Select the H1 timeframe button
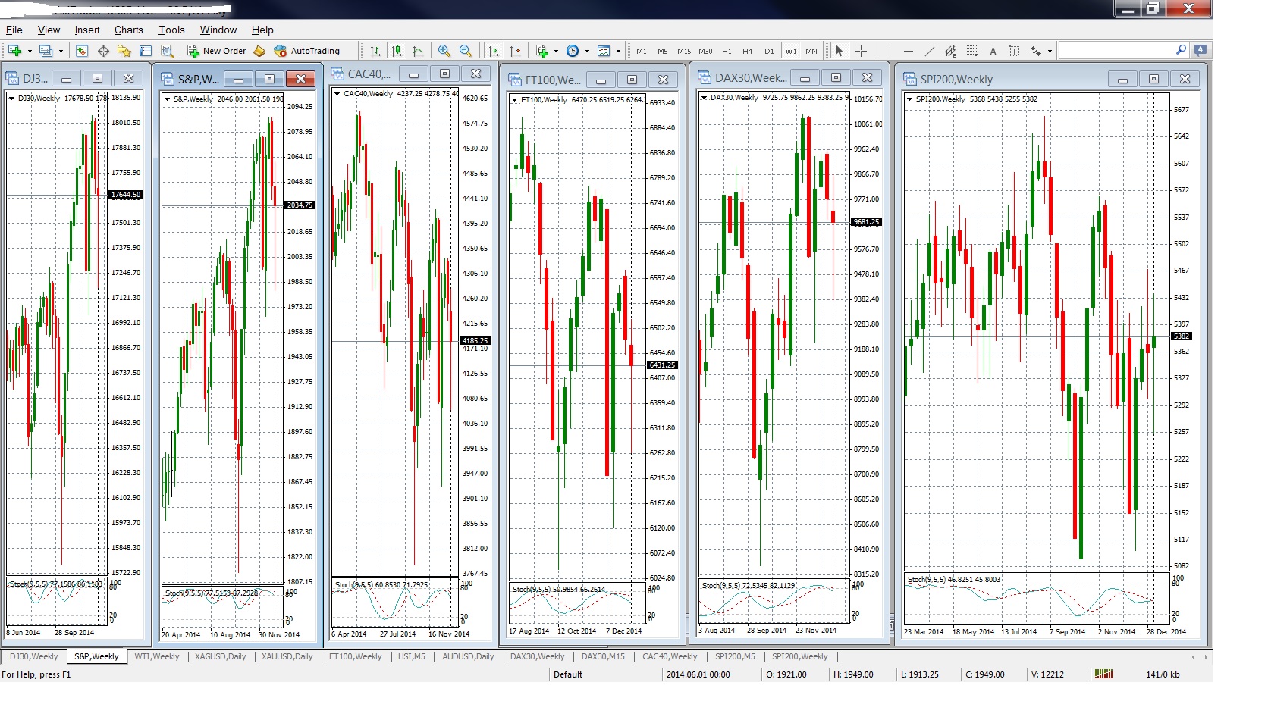 pos(727,51)
